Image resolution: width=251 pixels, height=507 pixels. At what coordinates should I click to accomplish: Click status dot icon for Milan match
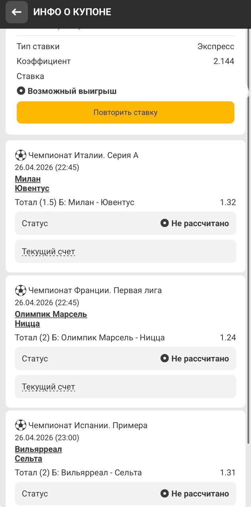coord(164,223)
